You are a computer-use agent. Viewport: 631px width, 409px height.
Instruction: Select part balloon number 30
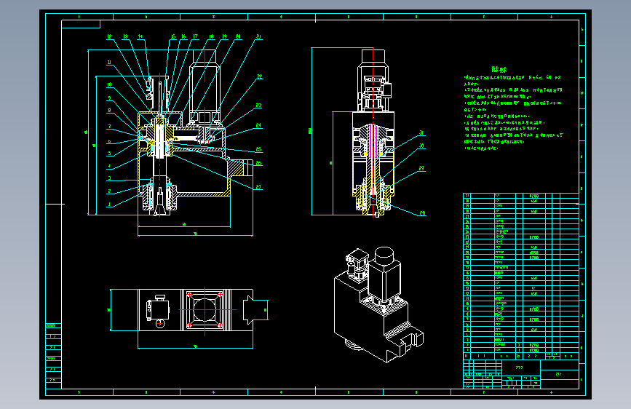click(421, 146)
